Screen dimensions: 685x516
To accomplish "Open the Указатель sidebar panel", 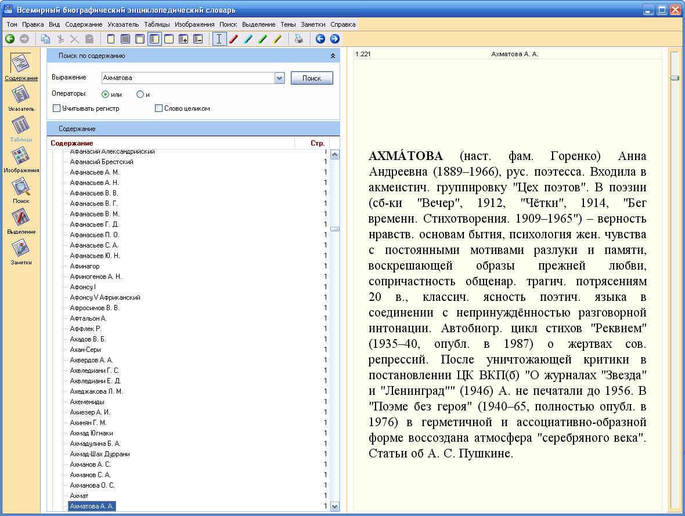I will point(21,97).
